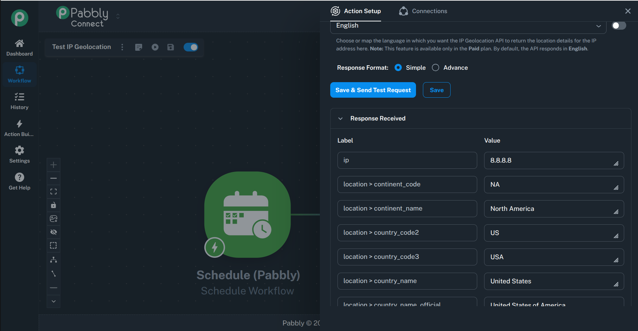
Task: Click the diagonal connector line icon
Action: [54, 274]
